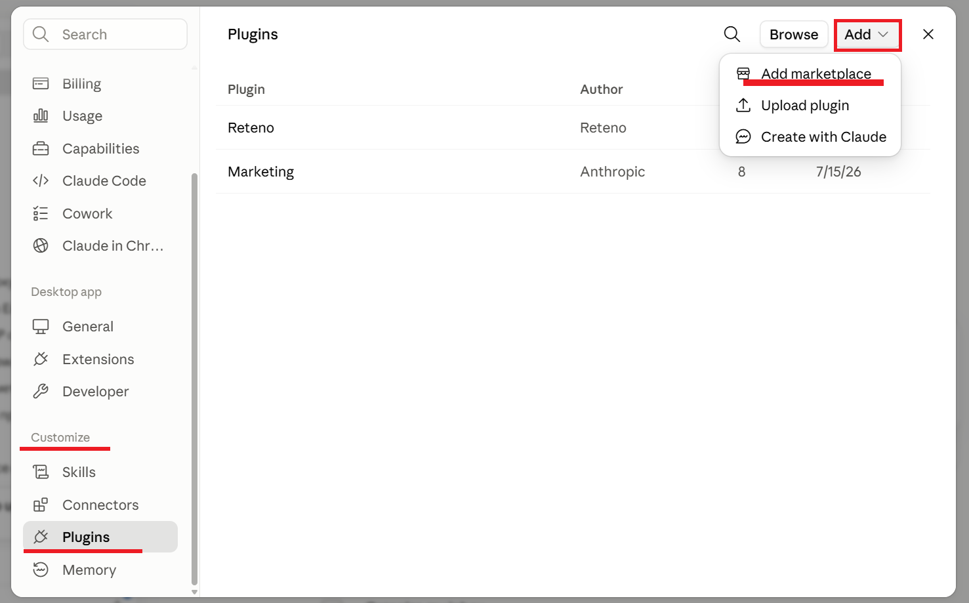Click the Reteno author cell
The image size is (969, 603).
603,127
